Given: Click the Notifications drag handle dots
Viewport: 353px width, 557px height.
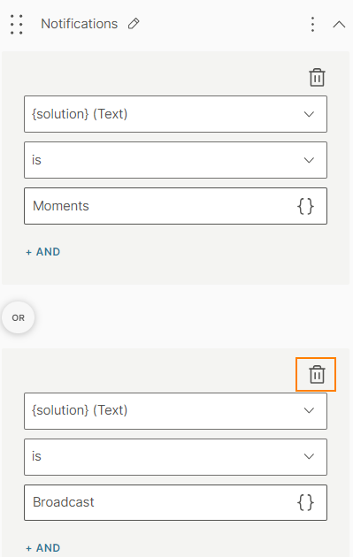Looking at the screenshot, I should point(16,25).
